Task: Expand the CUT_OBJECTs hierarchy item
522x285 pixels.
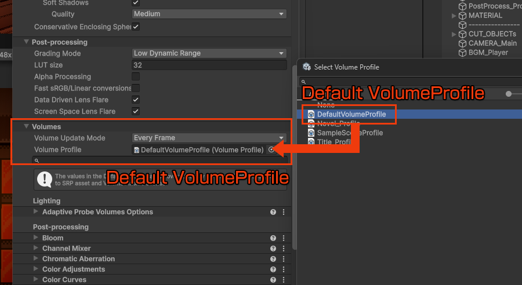Action: pyautogui.click(x=454, y=34)
